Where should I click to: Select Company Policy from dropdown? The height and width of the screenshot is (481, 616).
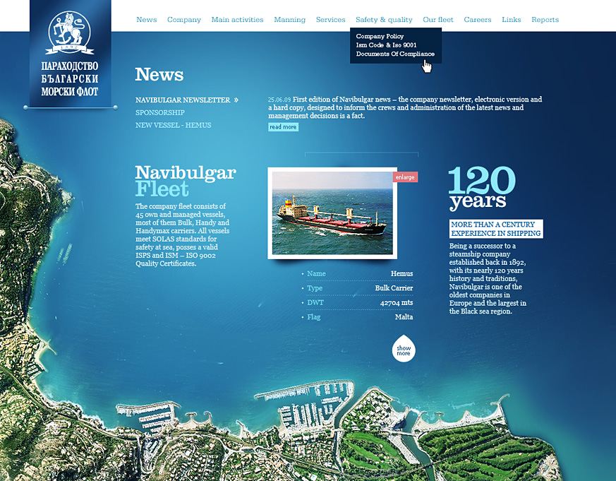[380, 36]
